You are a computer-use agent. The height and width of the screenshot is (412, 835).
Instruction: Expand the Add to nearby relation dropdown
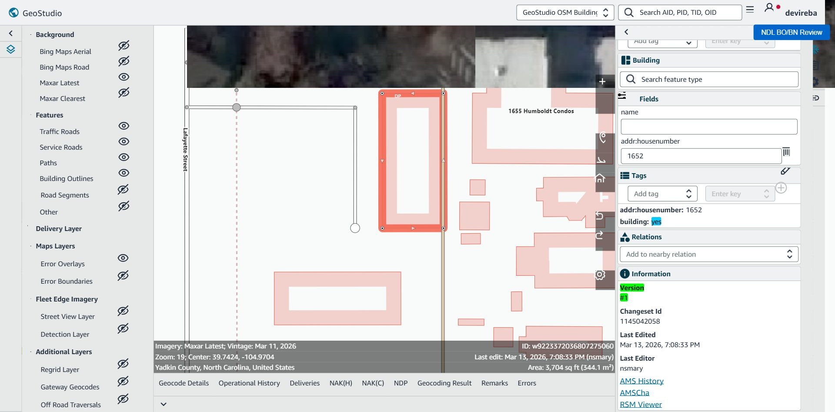[709, 254]
